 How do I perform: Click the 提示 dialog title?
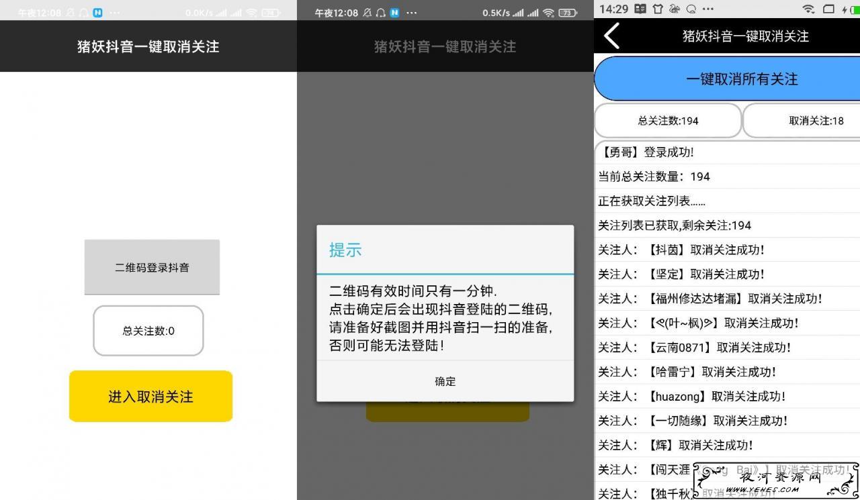[345, 250]
